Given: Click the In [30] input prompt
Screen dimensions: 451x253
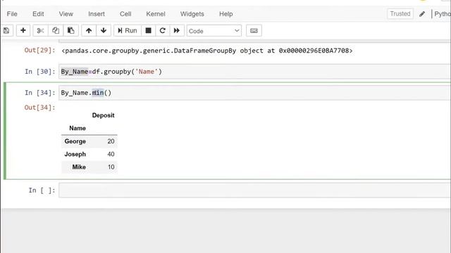Looking at the screenshot, I should [x=39, y=72].
